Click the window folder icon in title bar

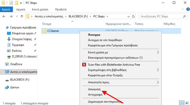point(3,3)
